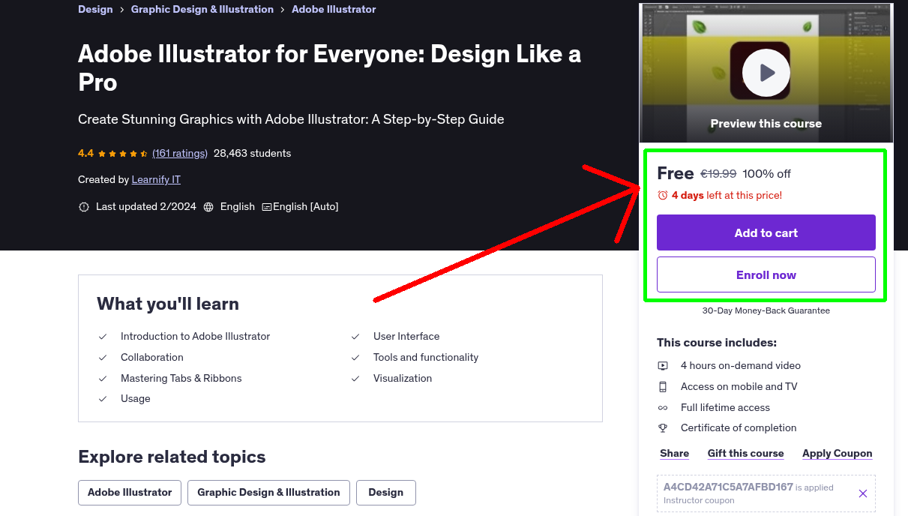Viewport: 908px width, 516px height.
Task: Open Graphic Design & Illustration breadcrumb
Action: [x=202, y=9]
